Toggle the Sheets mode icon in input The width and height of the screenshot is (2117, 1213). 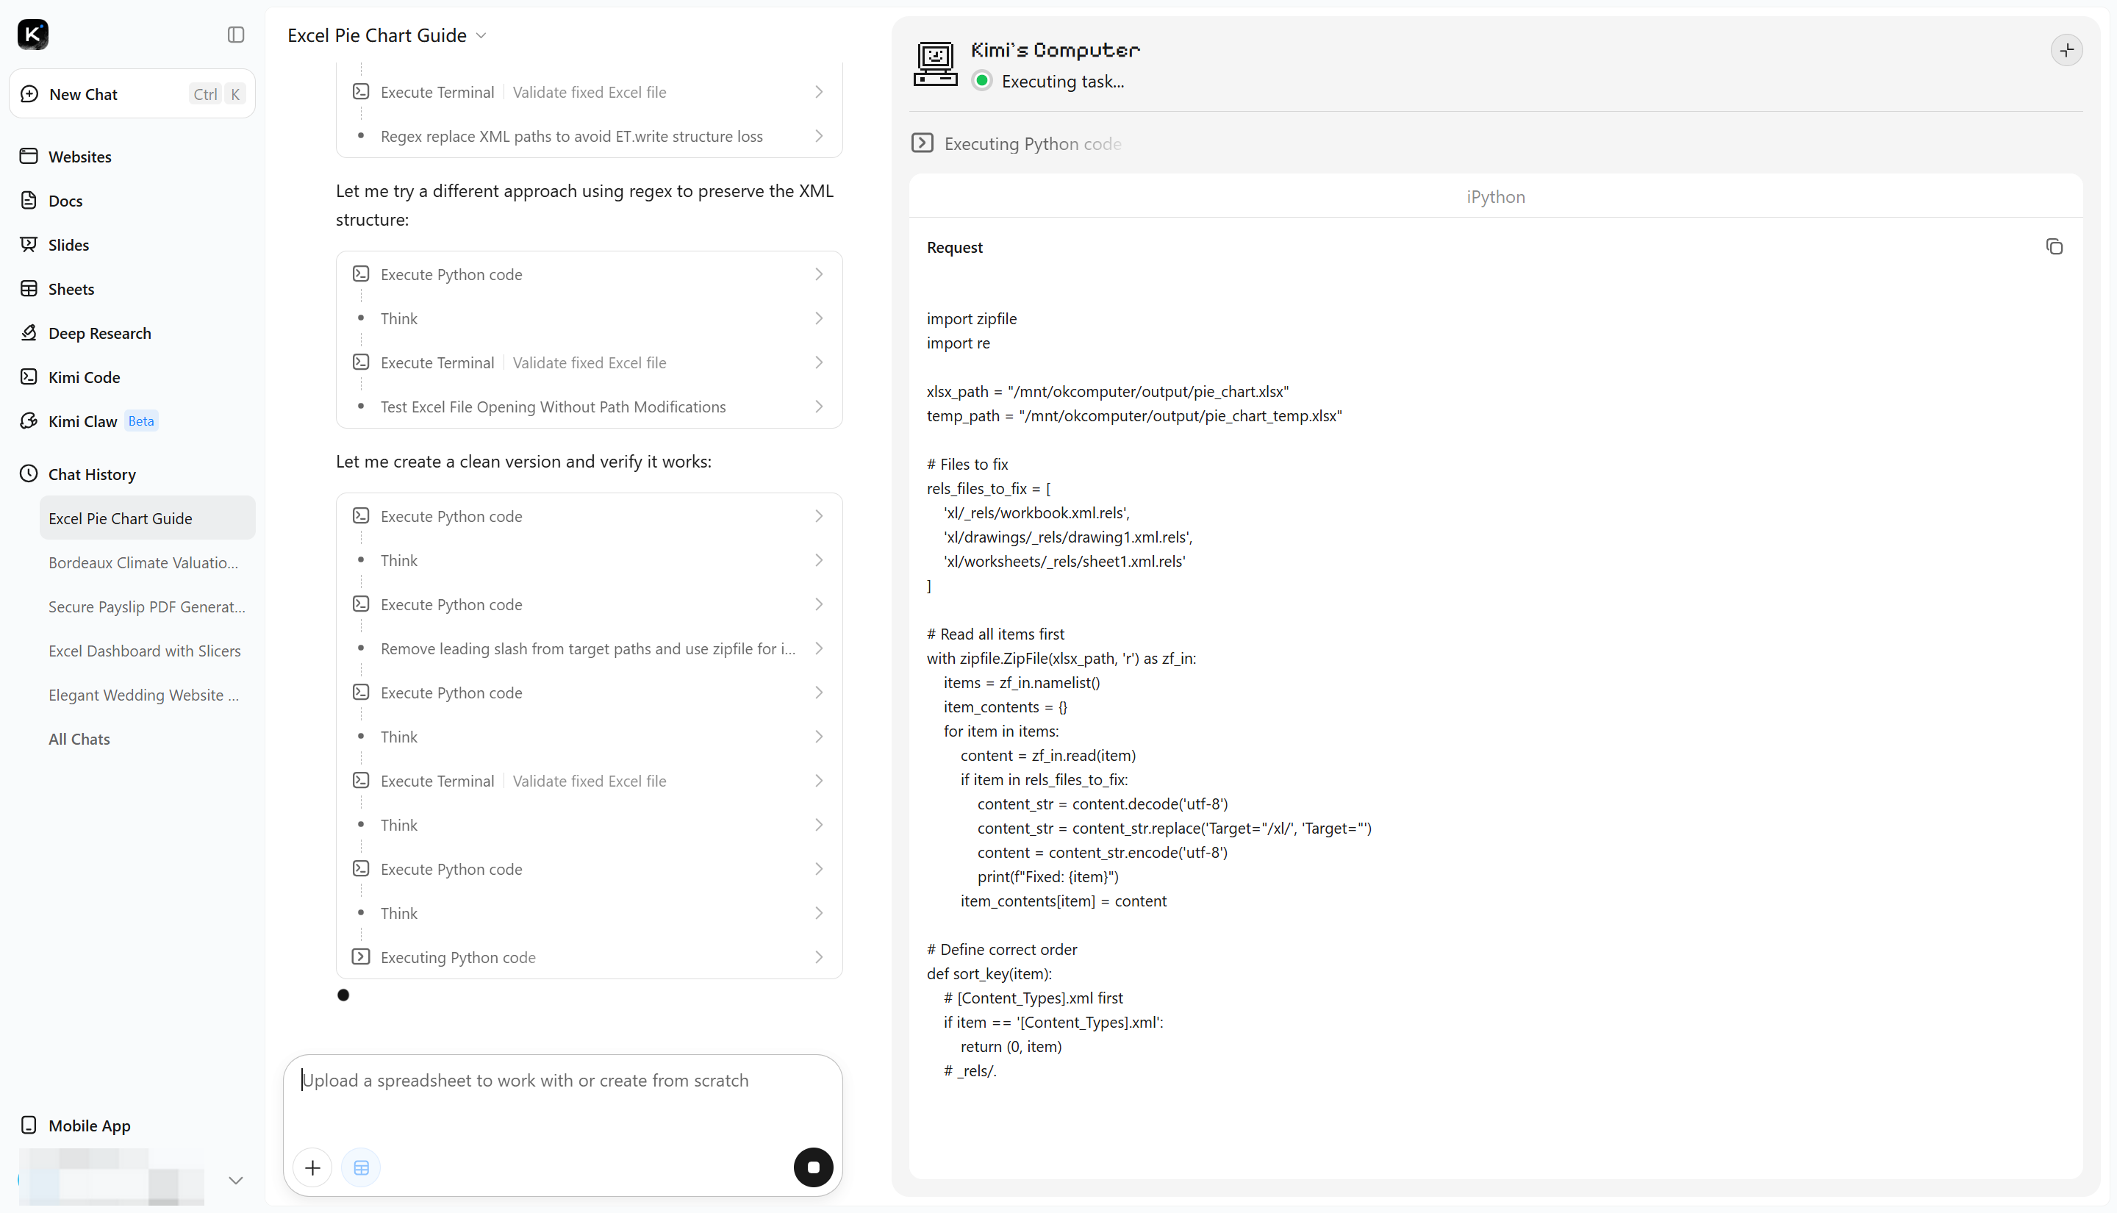point(362,1167)
